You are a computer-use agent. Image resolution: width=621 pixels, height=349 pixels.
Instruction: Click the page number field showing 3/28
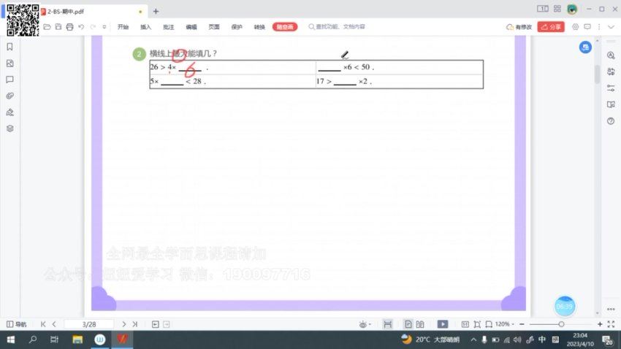pos(89,324)
